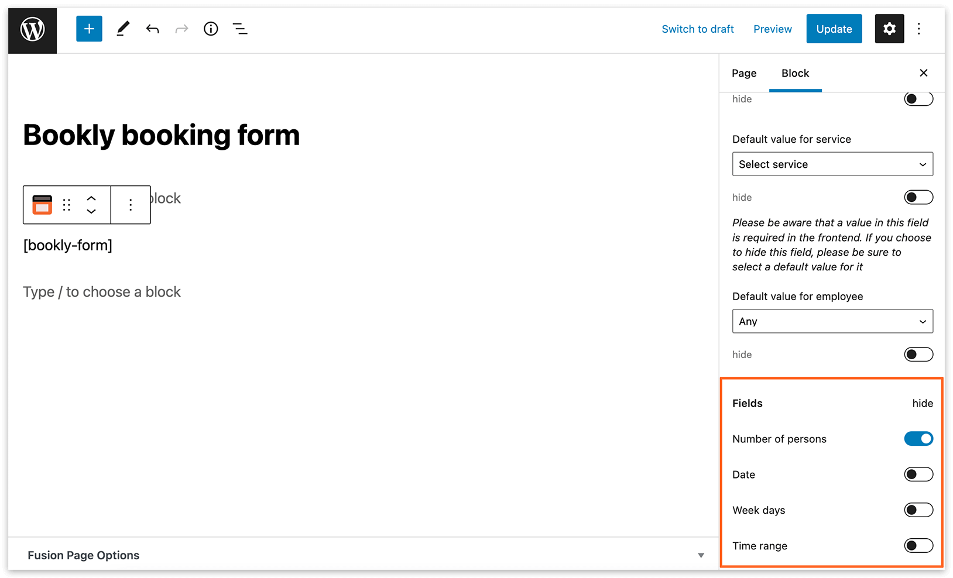The width and height of the screenshot is (953, 578).
Task: Click the 'Default value for employee' label
Action: [x=797, y=297]
